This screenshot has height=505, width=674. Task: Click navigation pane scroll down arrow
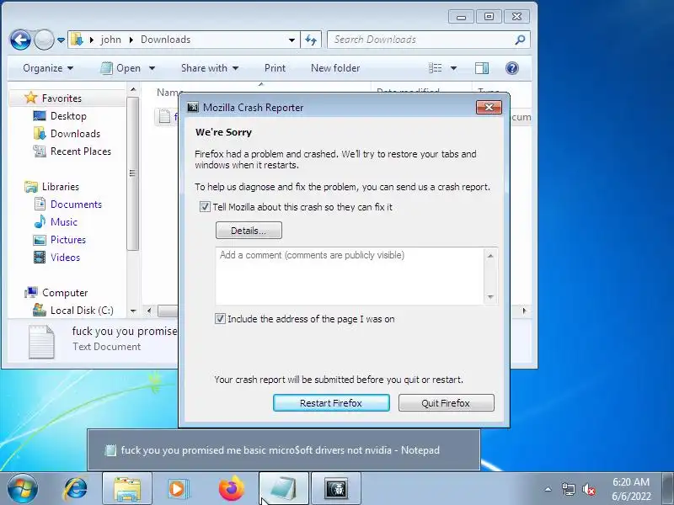click(x=133, y=311)
